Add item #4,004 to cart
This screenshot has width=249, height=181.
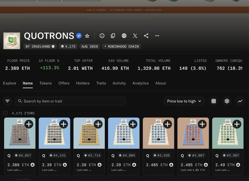tap(133, 124)
